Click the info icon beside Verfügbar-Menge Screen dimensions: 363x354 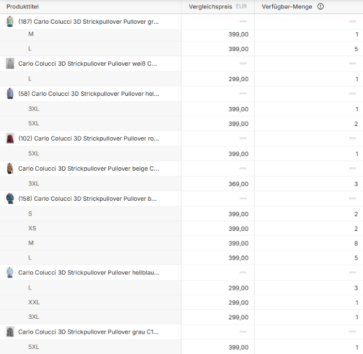tap(320, 7)
